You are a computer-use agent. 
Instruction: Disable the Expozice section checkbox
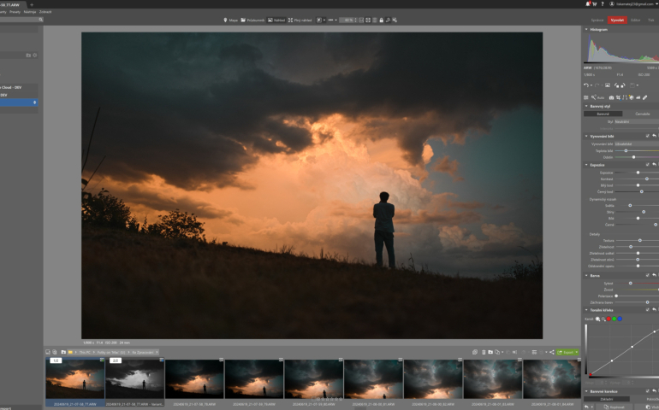(647, 165)
